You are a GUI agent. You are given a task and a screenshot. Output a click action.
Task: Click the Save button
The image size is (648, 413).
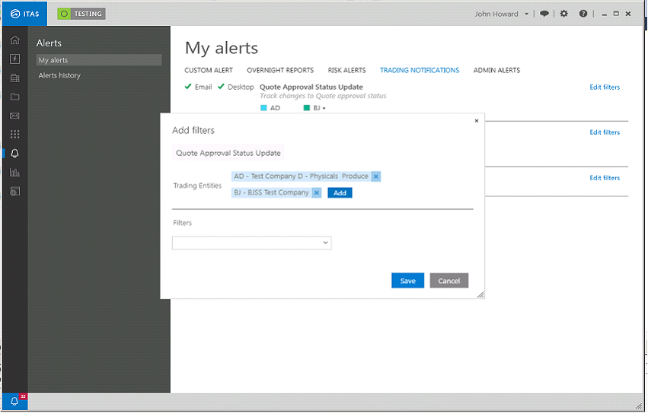tap(408, 281)
